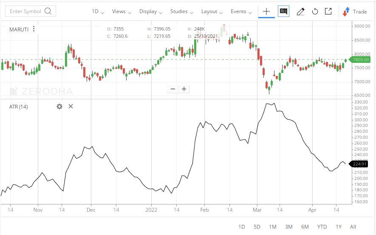Zoom in with the plus button
This screenshot has width=376, height=235.
[x=184, y=89]
